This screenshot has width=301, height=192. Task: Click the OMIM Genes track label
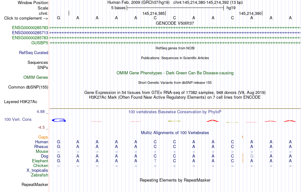point(36,77)
